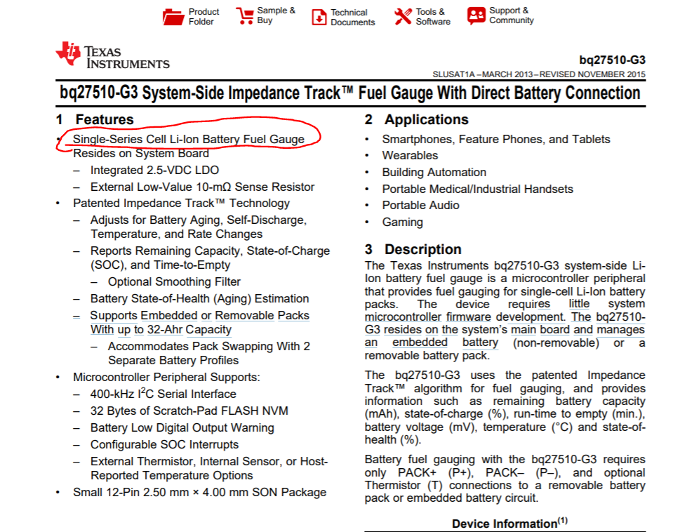
Task: Click '400-kHz I2C Serial Interface' line
Action: click(163, 393)
